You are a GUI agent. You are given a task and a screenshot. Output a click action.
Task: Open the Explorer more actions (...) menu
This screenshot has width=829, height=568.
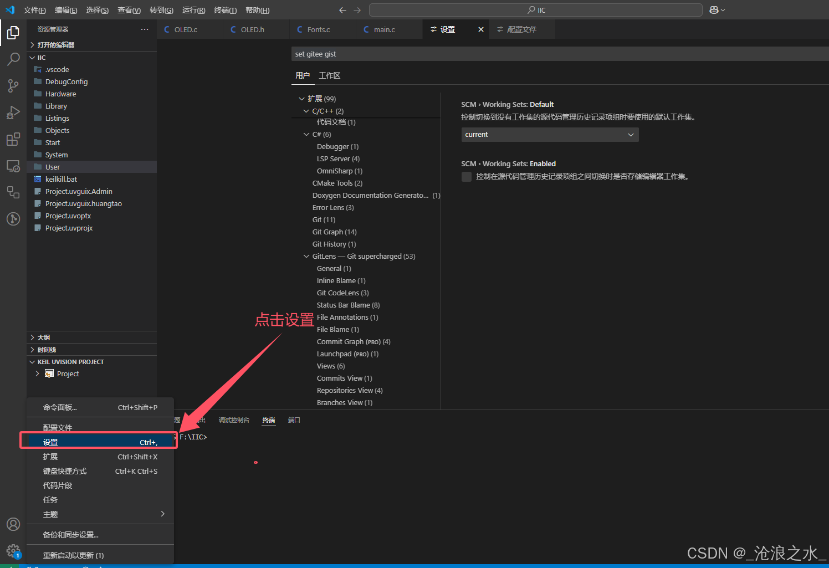[145, 29]
